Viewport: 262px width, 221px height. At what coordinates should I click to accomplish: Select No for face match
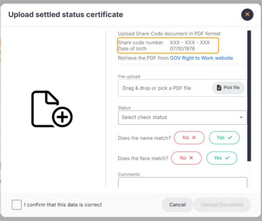(x=186, y=158)
